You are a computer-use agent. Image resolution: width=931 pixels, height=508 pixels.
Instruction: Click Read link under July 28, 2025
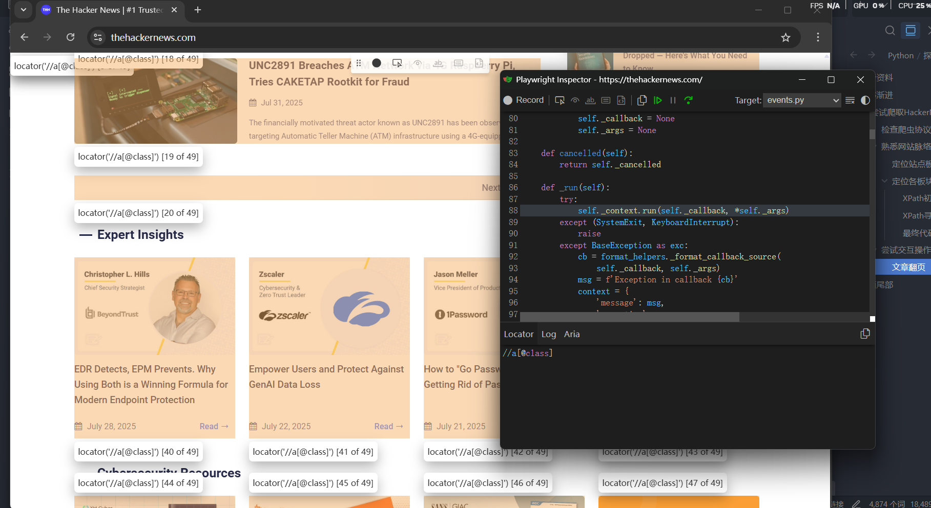point(214,426)
